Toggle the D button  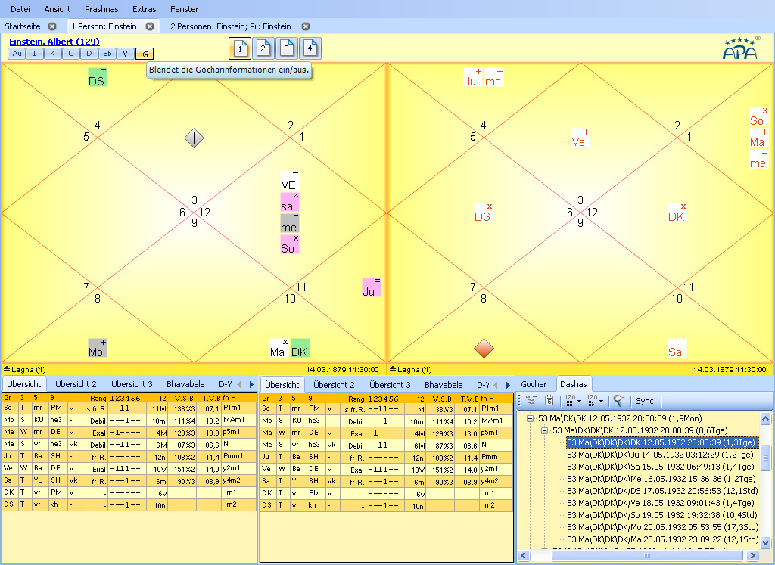89,54
